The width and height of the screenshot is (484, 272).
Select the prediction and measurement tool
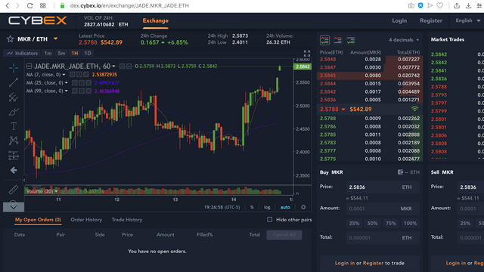14,156
